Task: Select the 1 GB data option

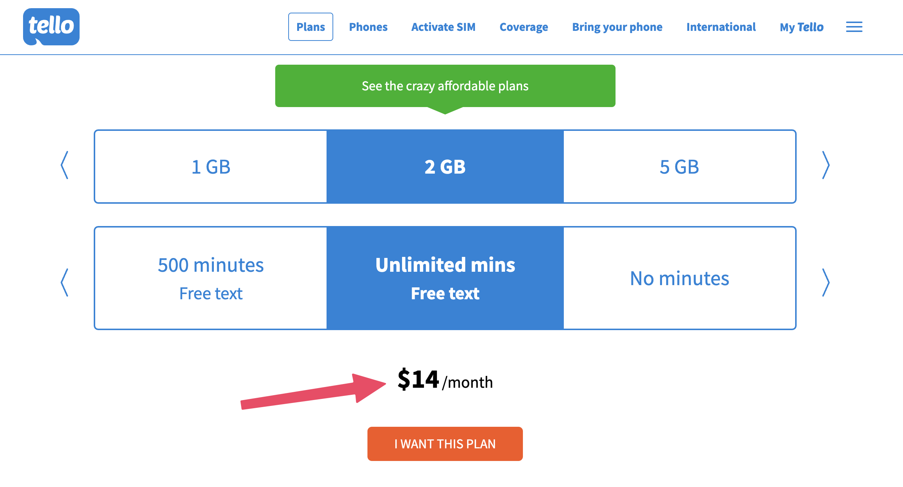Action: coord(211,167)
